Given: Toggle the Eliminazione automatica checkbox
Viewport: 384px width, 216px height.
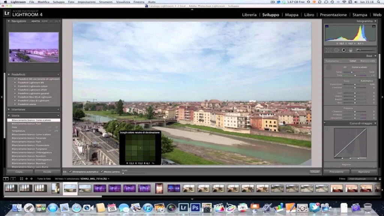Looking at the screenshot, I should pos(70,172).
